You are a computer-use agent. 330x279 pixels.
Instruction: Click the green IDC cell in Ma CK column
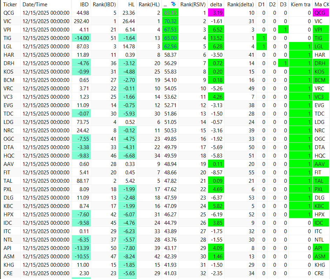[x=321, y=223]
